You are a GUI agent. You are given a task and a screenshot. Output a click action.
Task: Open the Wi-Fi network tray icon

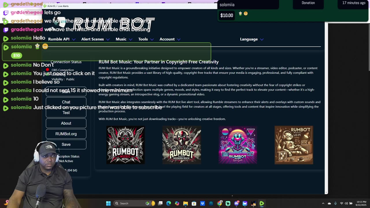[x=342, y=203]
